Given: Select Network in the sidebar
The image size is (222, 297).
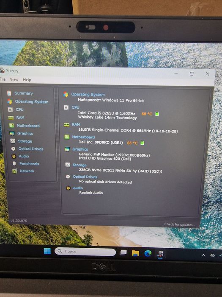Looking at the screenshot, I should [x=27, y=171].
